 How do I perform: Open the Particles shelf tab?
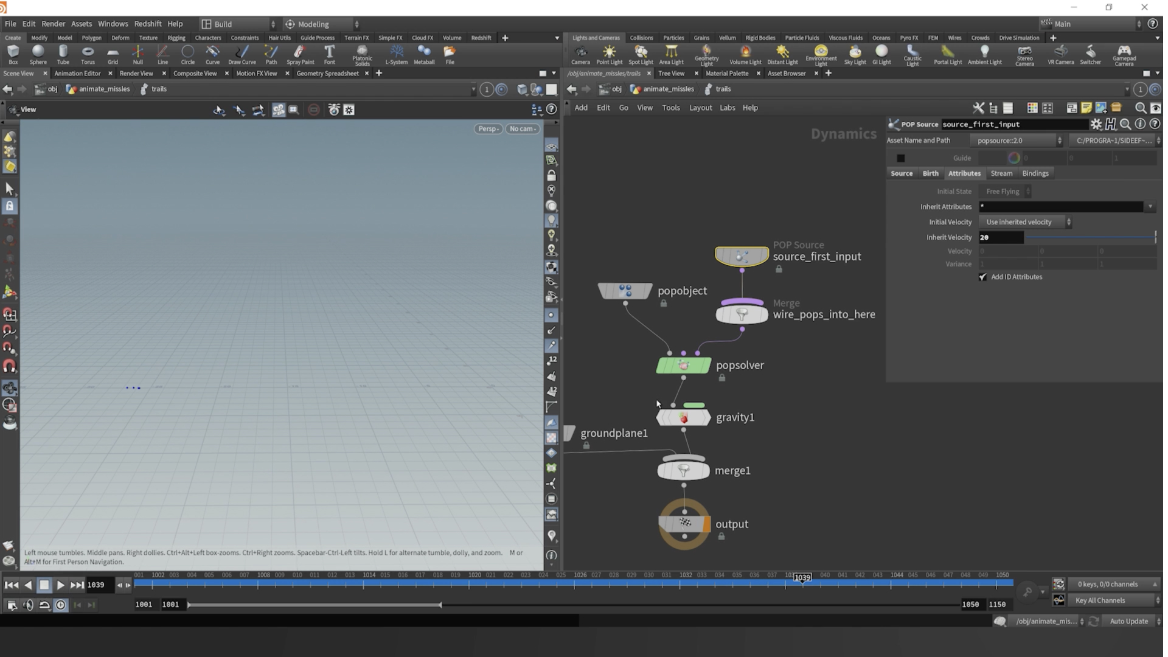[673, 38]
